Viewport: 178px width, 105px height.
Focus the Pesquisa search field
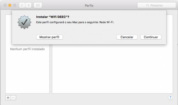pyautogui.click(x=157, y=5)
